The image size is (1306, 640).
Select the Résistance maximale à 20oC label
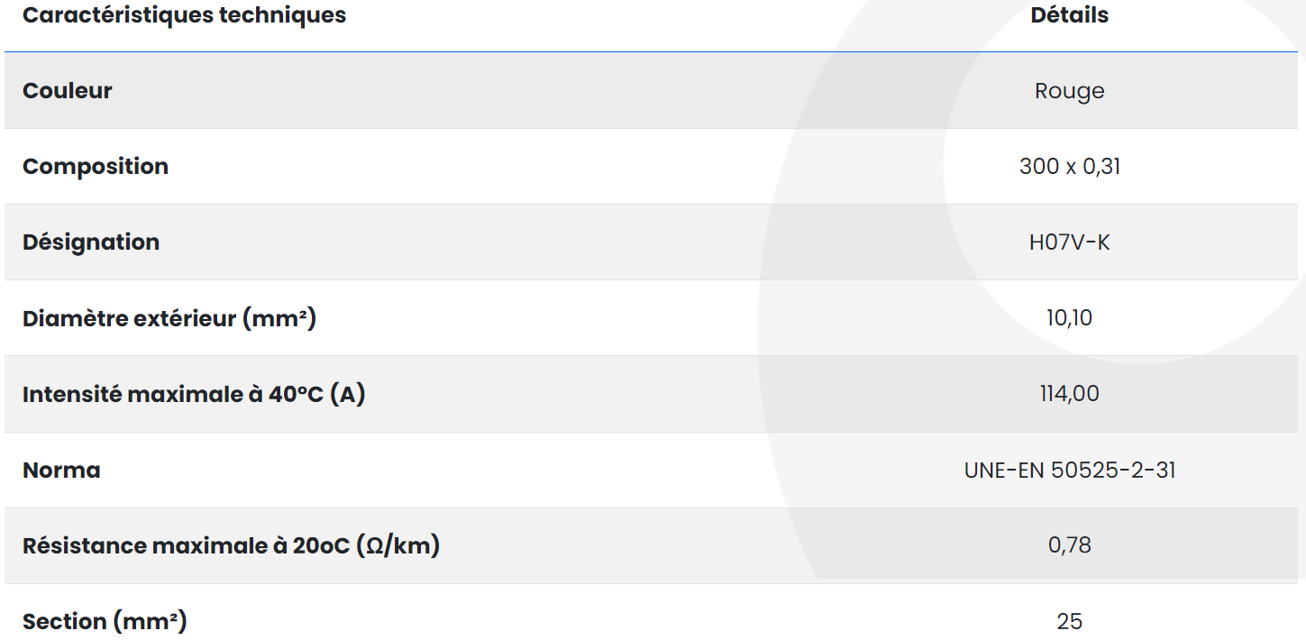pos(231,545)
